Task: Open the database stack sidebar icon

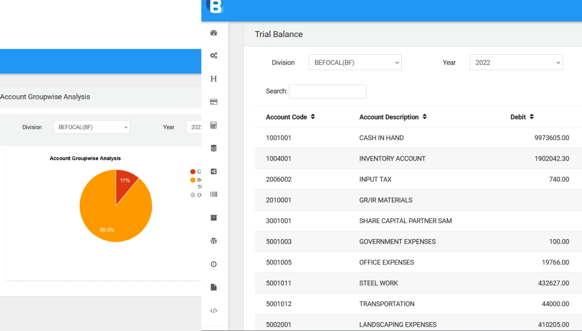Action: coord(214,148)
